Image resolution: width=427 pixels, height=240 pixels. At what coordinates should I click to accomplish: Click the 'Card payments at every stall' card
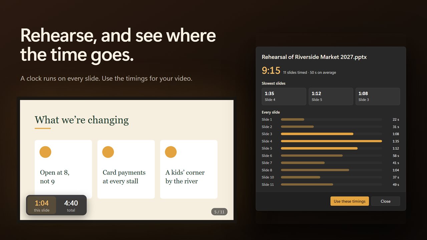pyautogui.click(x=126, y=169)
